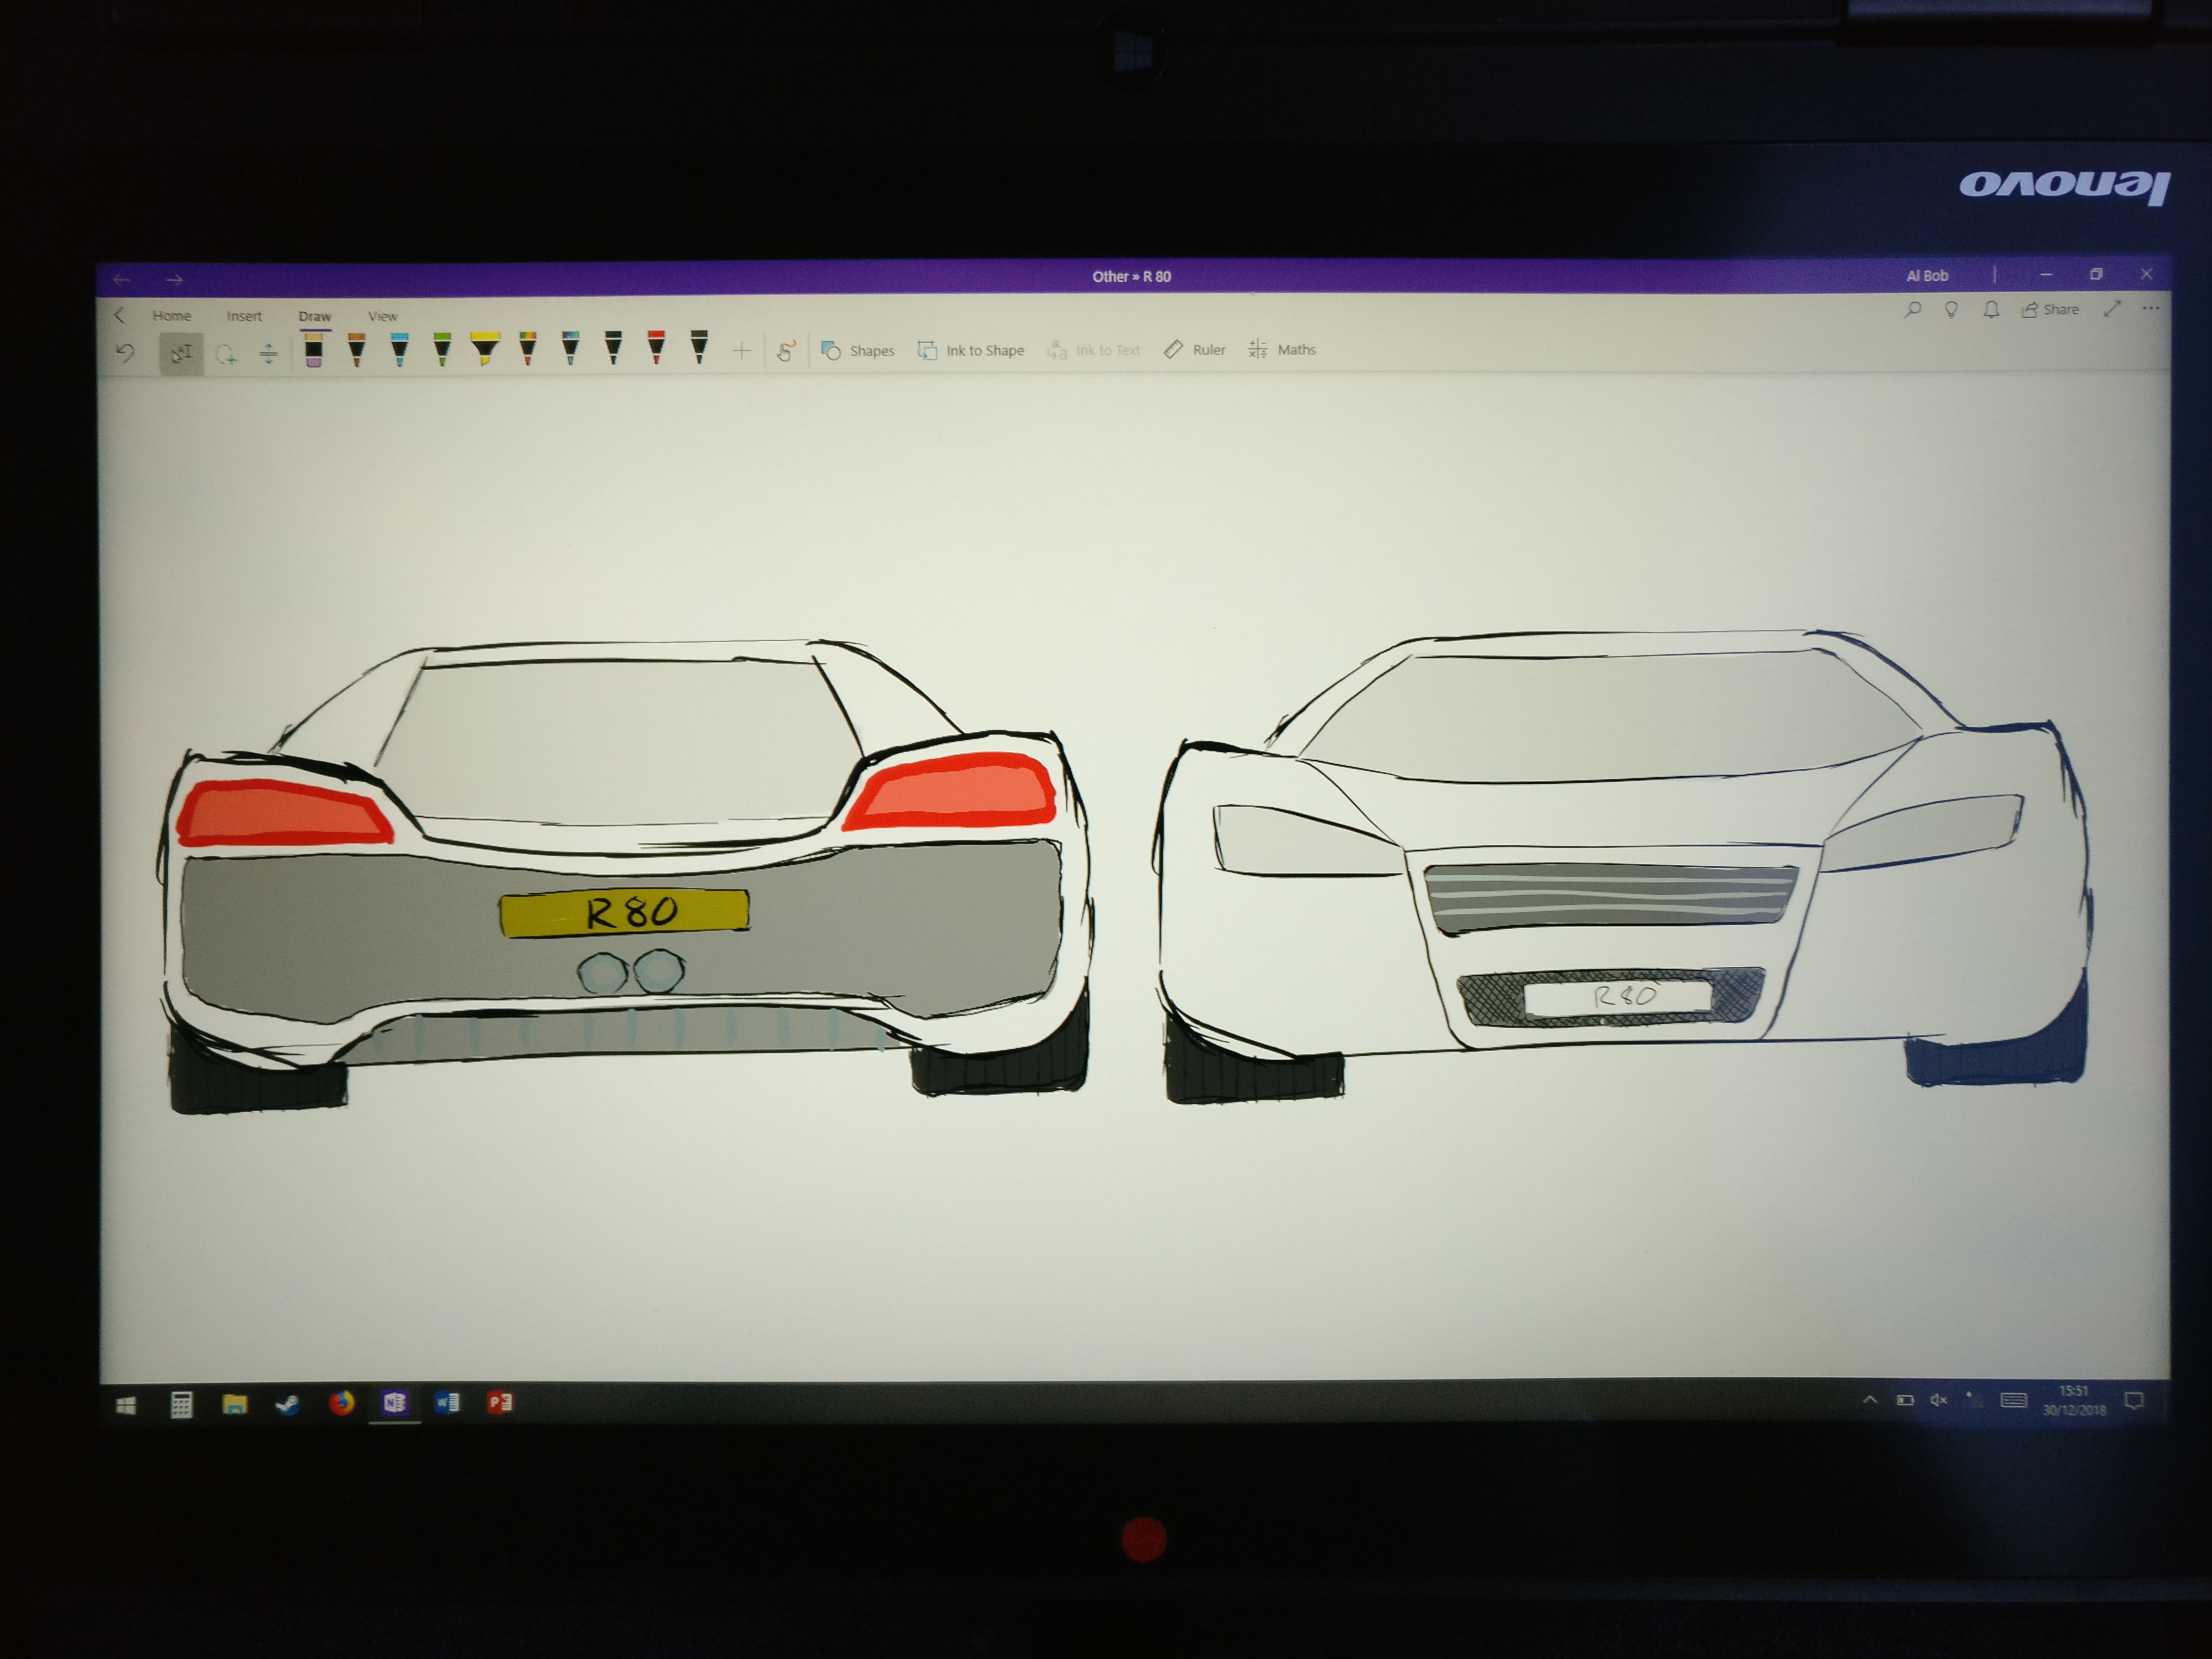Screen dimensions: 2212x1659
Task: Select the red pen
Action: point(656,348)
